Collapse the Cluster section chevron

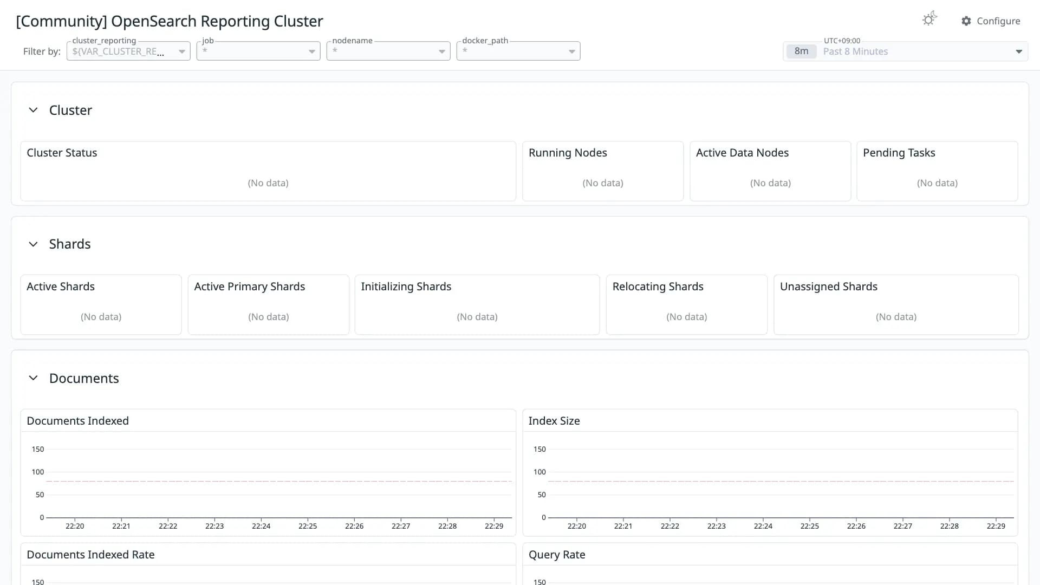coord(33,110)
